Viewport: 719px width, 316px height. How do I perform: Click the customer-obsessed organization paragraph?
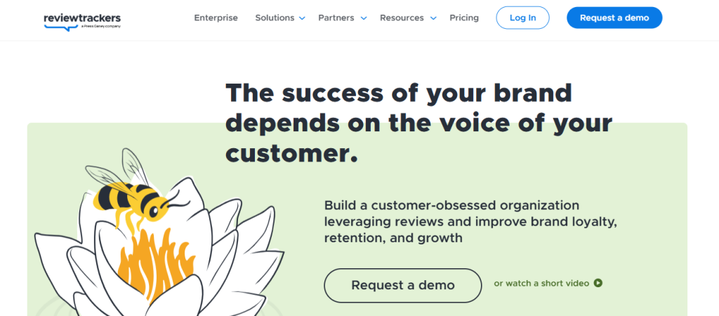click(x=470, y=221)
